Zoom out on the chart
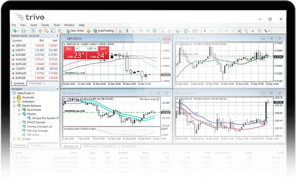This screenshot has height=194, width=296. tap(148, 31)
